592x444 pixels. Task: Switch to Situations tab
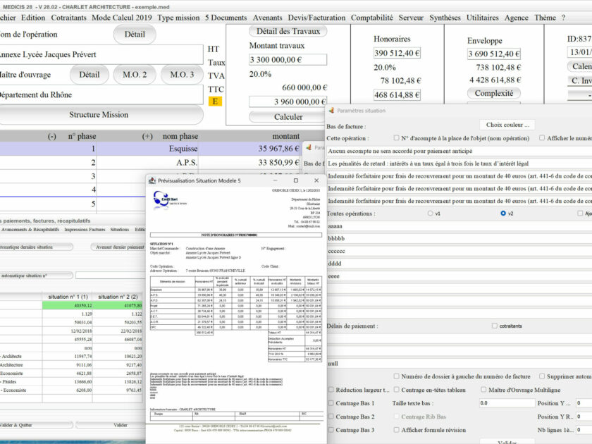pos(120,230)
